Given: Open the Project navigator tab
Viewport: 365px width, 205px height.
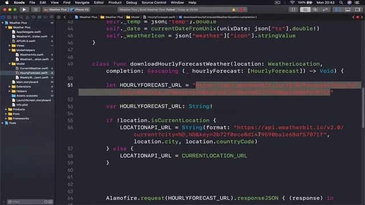Looking at the screenshot, I should pos(3,17).
